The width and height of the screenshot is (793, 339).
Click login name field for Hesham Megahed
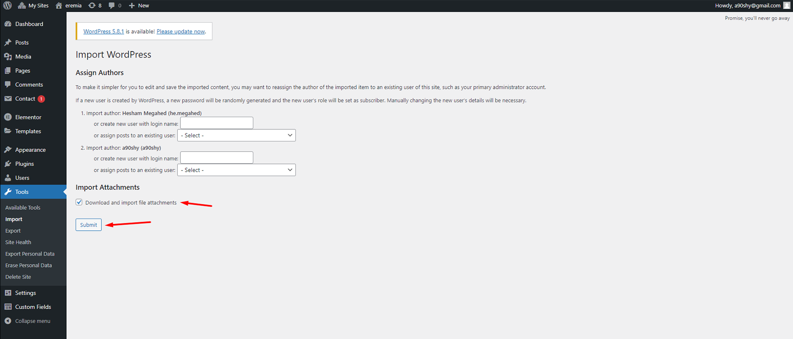click(217, 123)
